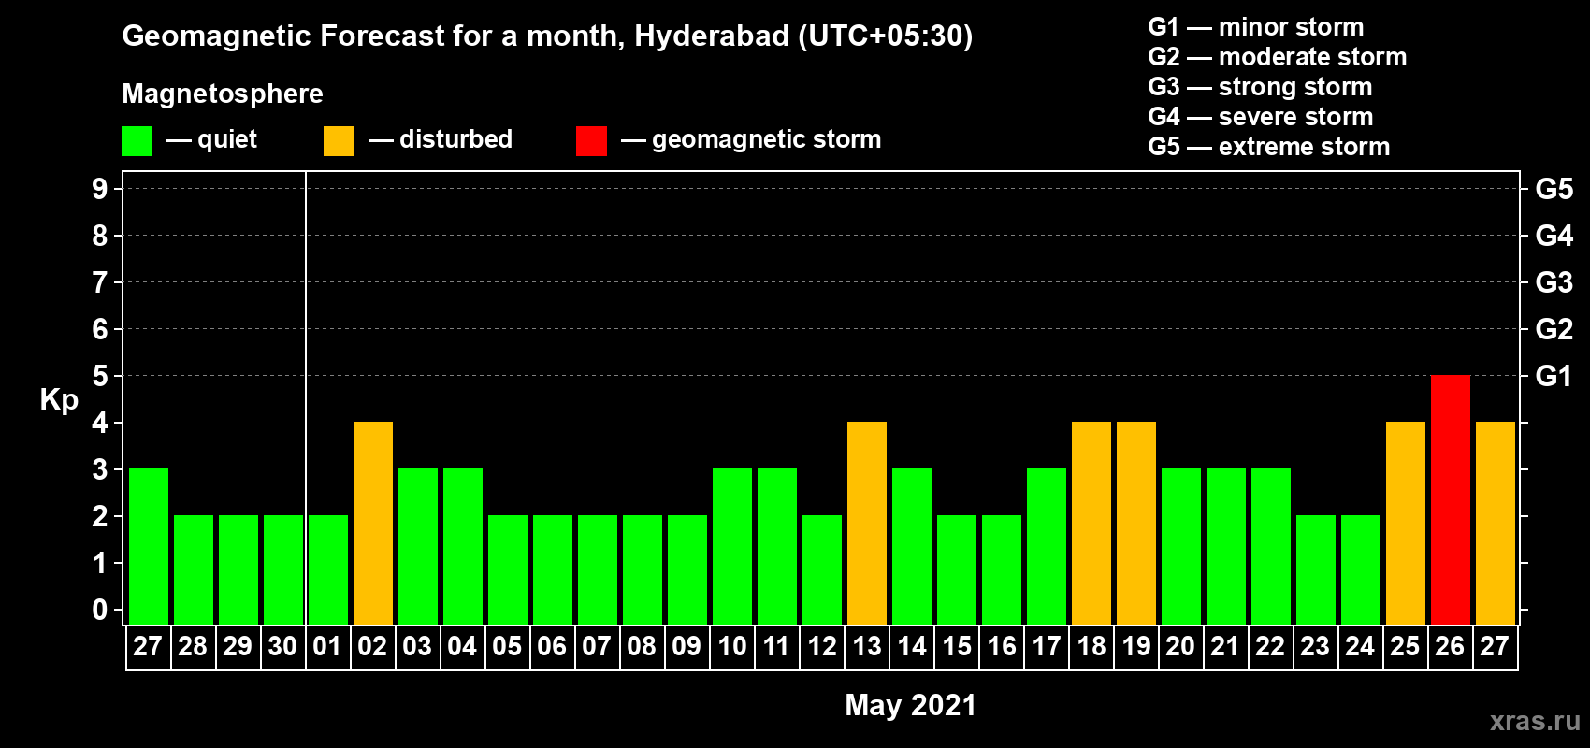Viewport: 1590px width, 748px height.
Task: Click the date label 01 on the axis
Action: pyautogui.click(x=327, y=647)
